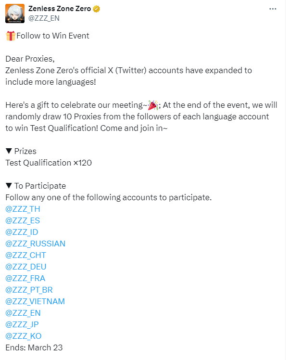Open the @ZZZ_ES account link
This screenshot has height=360, width=289.
23,220
